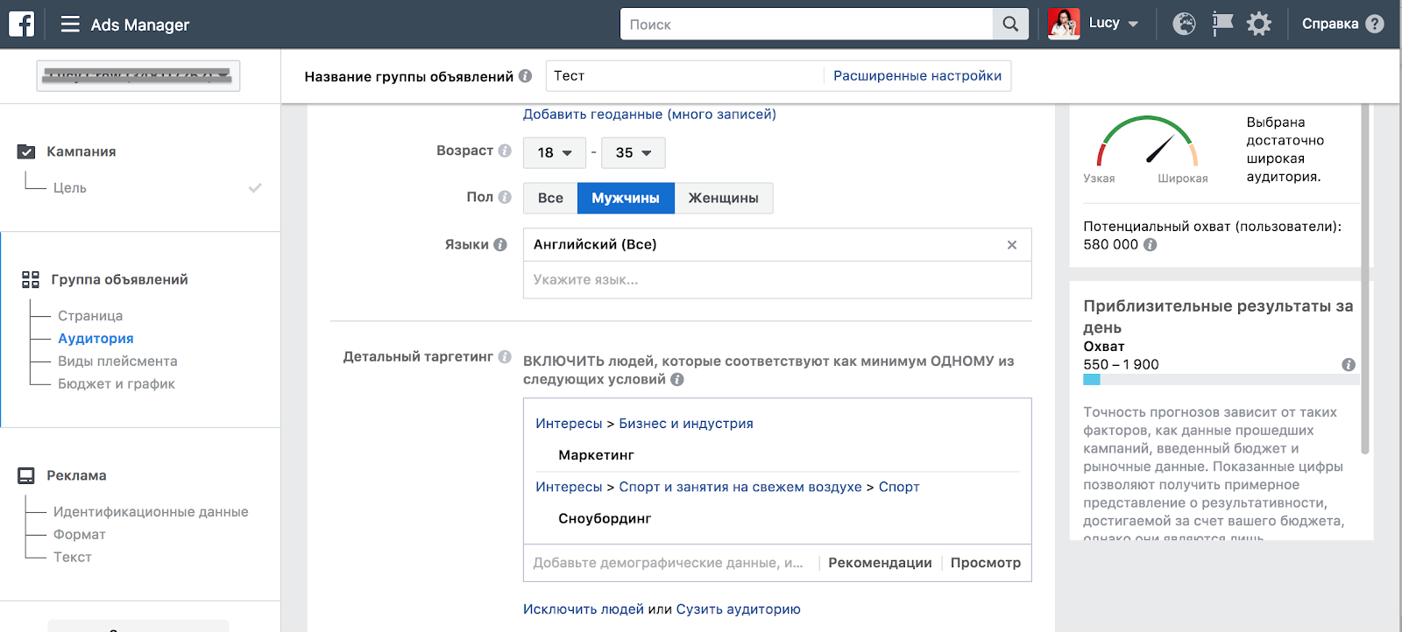
Task: Open the Справка help menu
Action: (1329, 24)
